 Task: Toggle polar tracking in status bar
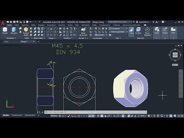click(x=79, y=116)
